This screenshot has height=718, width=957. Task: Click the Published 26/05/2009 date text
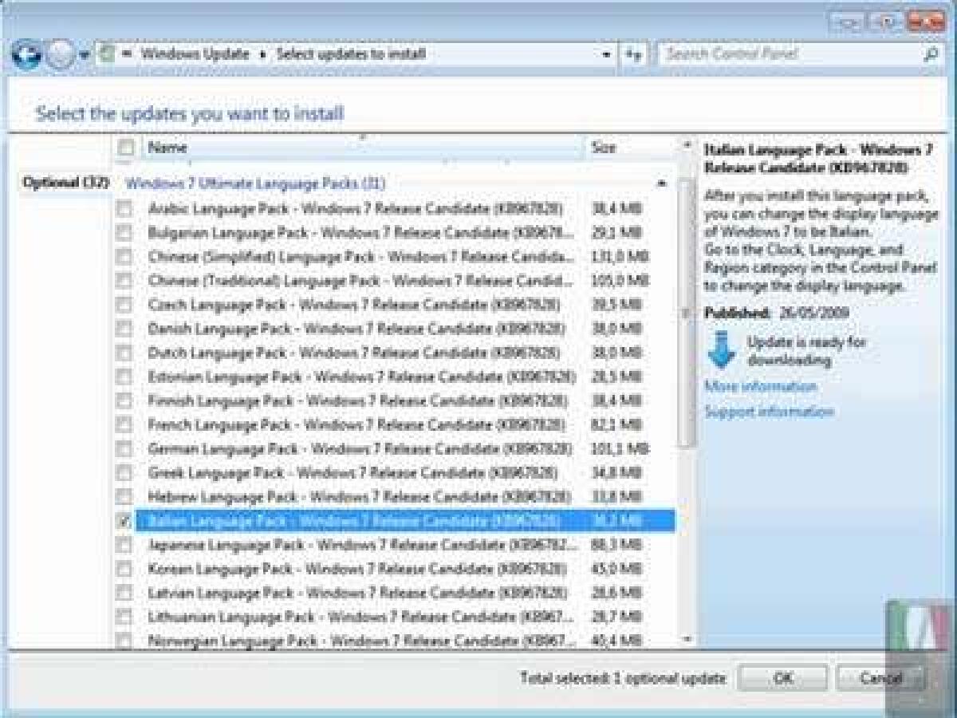(778, 313)
